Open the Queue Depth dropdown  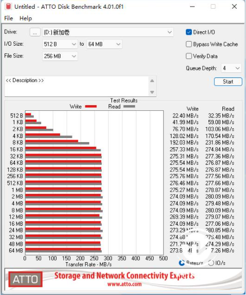click(x=231, y=68)
